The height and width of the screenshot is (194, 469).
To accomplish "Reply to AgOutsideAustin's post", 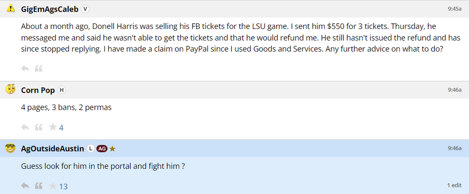I will click(25, 186).
